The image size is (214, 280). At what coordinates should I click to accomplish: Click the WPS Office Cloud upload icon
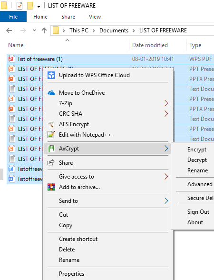[x=51, y=75]
